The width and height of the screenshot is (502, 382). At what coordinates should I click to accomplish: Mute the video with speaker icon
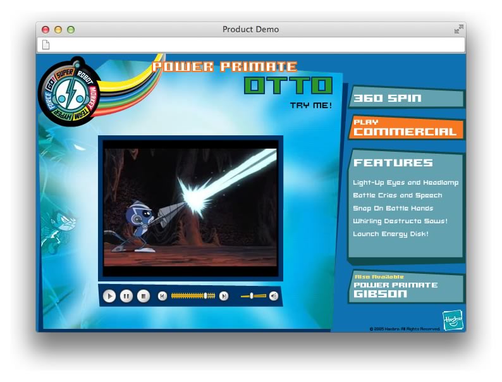274,296
